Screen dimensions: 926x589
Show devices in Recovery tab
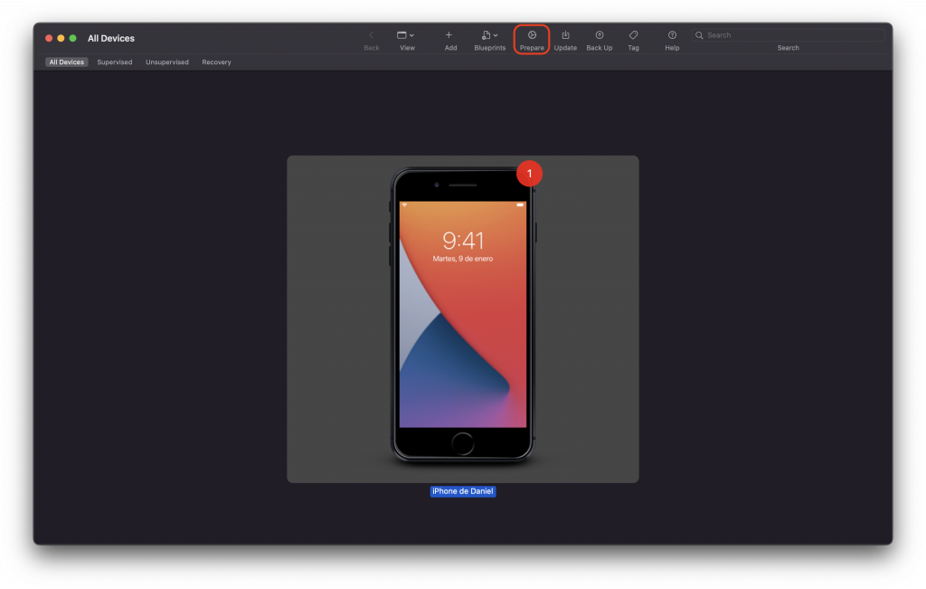click(x=216, y=62)
